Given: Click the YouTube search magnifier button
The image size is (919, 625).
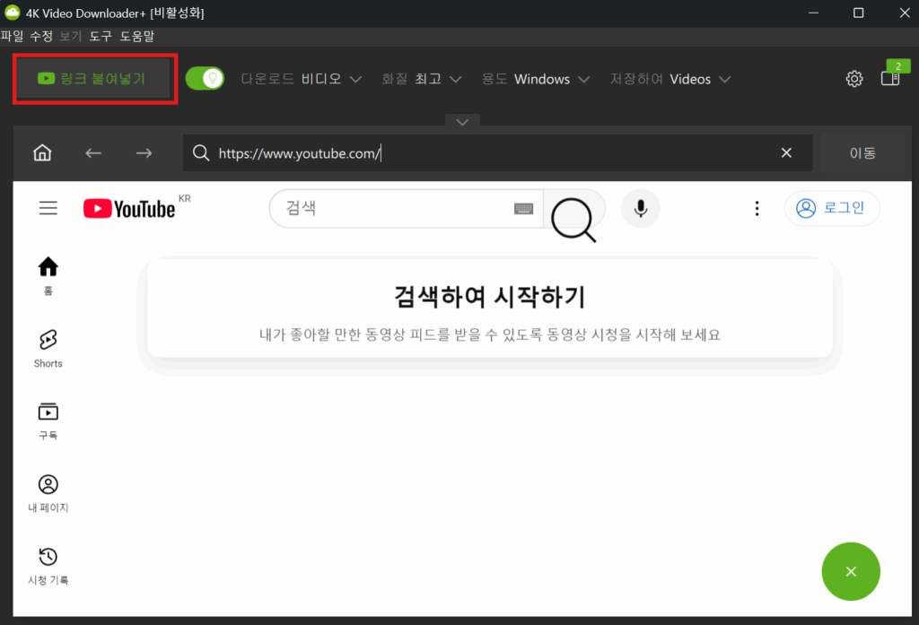Looking at the screenshot, I should click(x=573, y=209).
